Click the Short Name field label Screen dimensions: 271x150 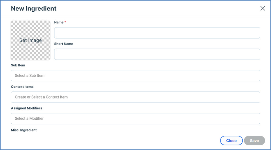coord(64,44)
